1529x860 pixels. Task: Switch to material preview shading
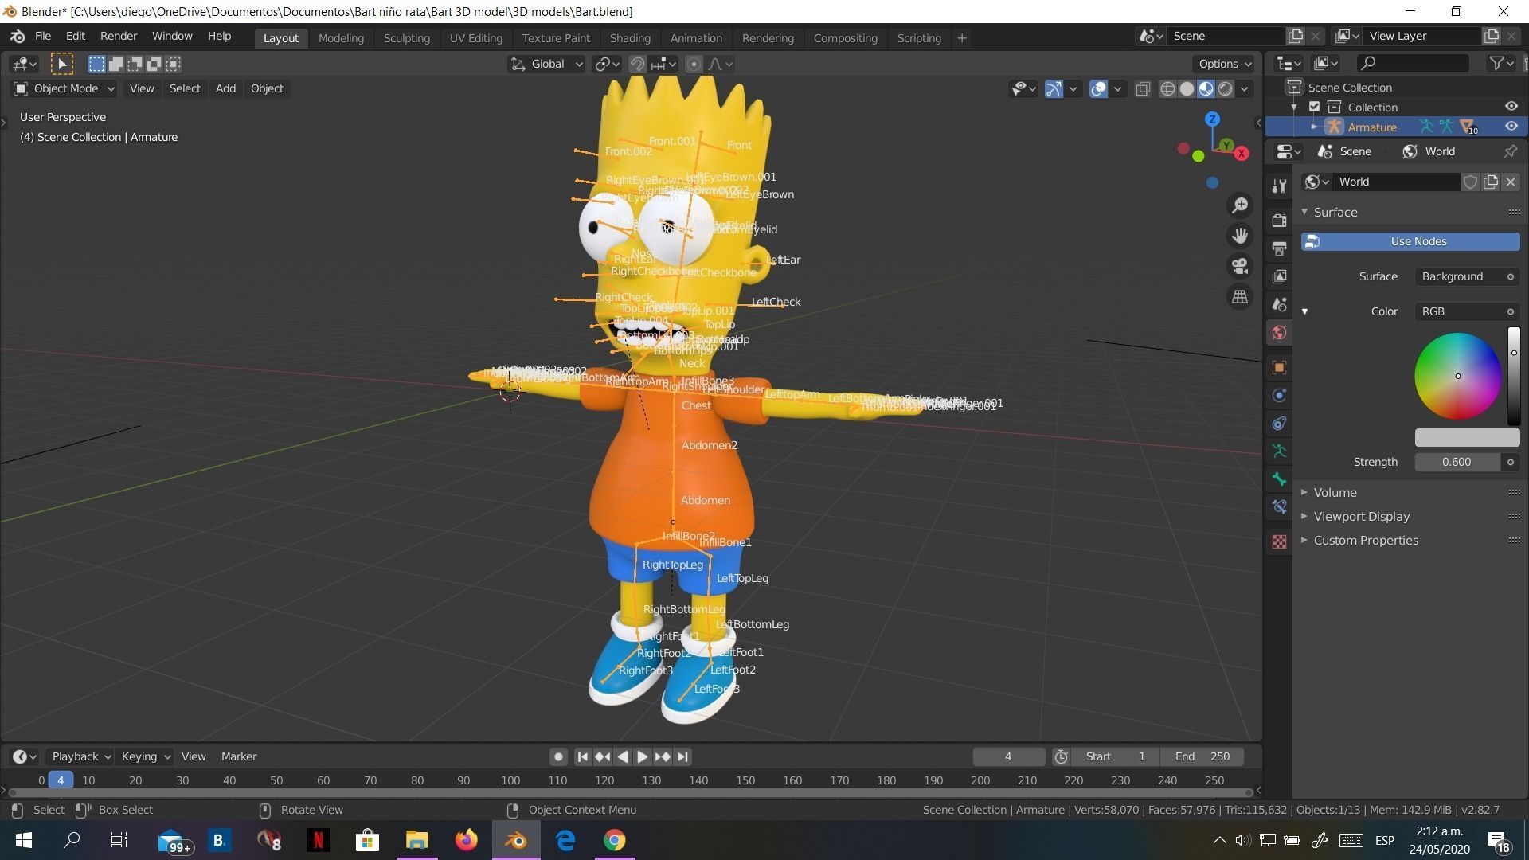click(1206, 88)
